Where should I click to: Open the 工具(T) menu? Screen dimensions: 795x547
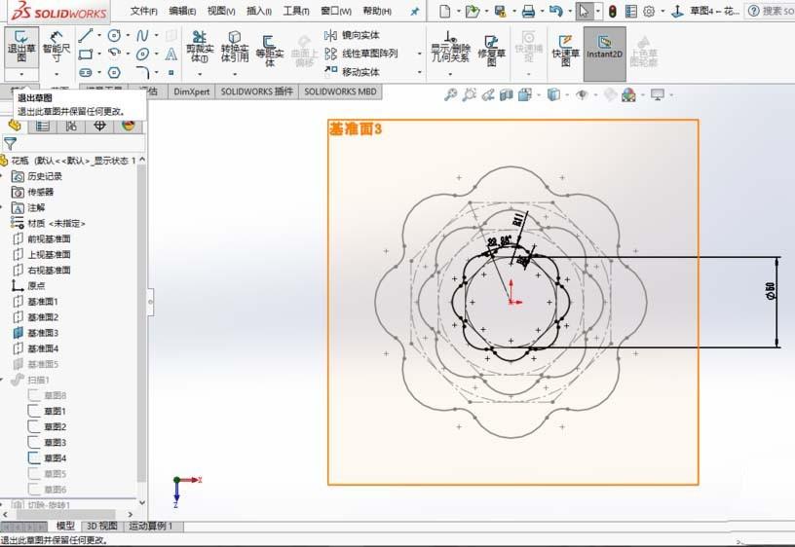(x=295, y=11)
